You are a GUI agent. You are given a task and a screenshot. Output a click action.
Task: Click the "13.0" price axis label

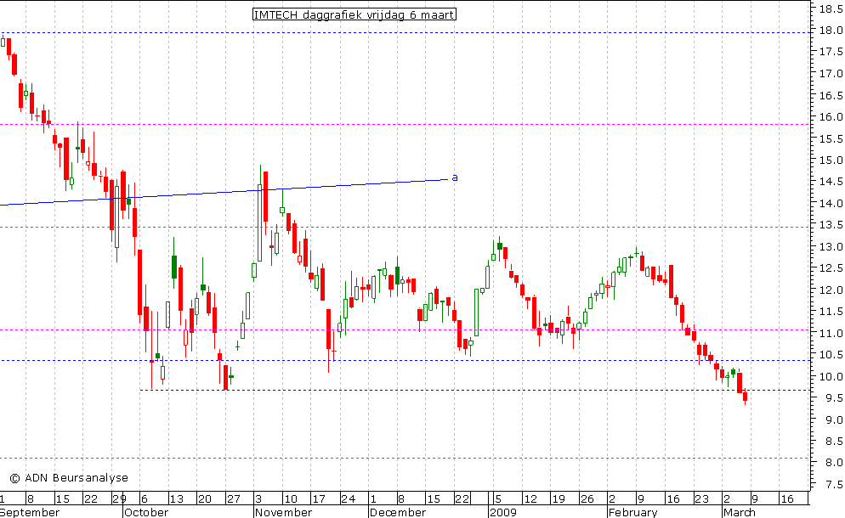point(831,246)
